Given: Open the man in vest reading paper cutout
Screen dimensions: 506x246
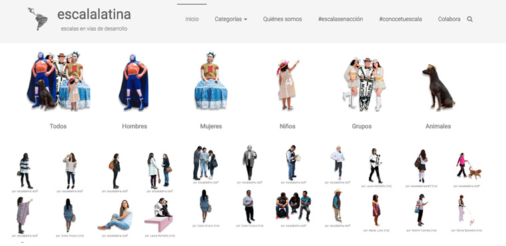Looking at the screenshot, I should 293,163.
